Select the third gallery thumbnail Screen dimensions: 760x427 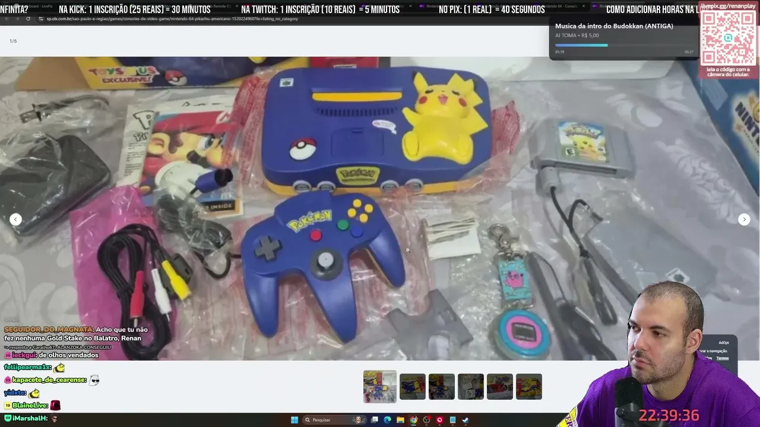[x=442, y=387]
